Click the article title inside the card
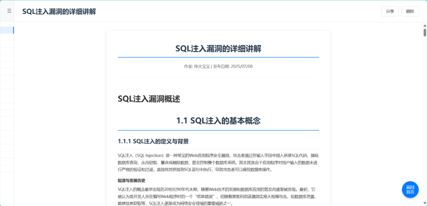427x206 pixels. point(218,49)
